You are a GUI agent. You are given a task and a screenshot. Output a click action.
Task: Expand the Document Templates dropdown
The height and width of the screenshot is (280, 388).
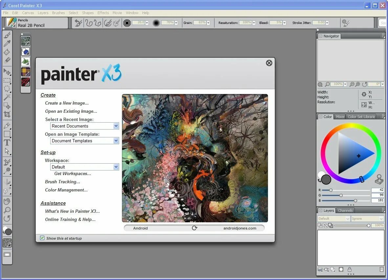click(x=116, y=141)
